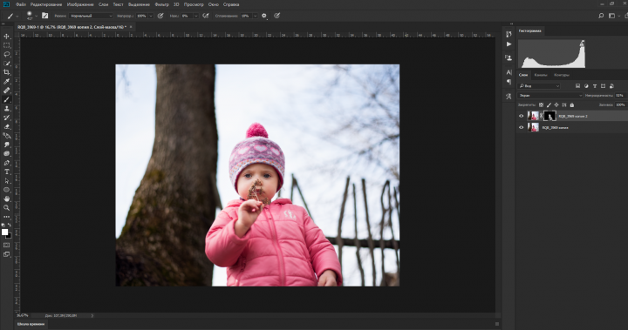Image resolution: width=628 pixels, height=330 pixels.
Task: Filter layers by pixel layers
Action: click(x=577, y=86)
